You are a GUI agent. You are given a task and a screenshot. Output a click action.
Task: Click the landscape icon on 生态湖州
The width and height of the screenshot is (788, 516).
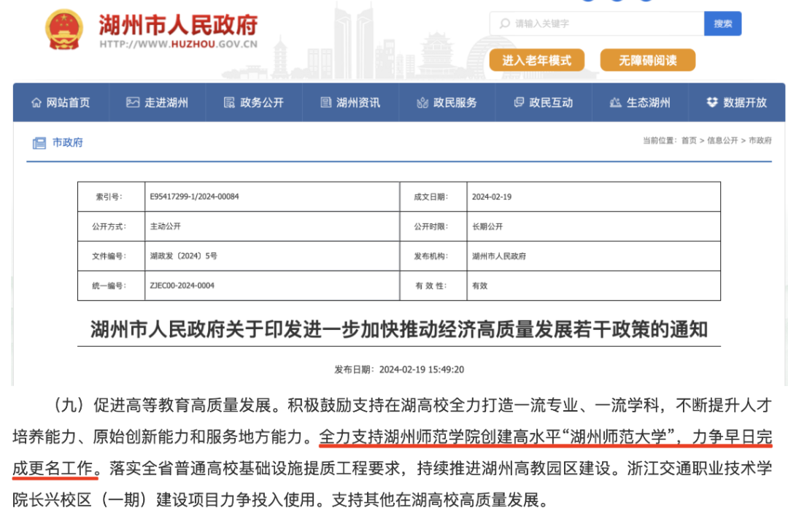617,102
